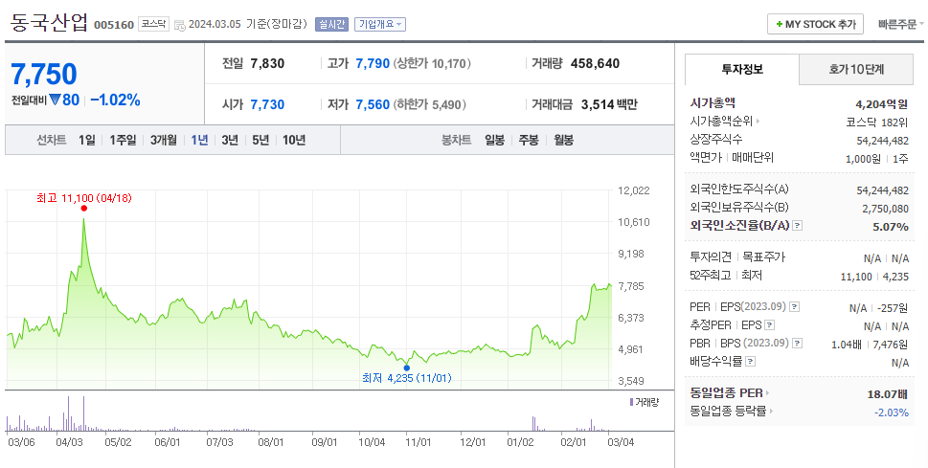Click the 거래량 legend marker under chart

click(x=631, y=402)
